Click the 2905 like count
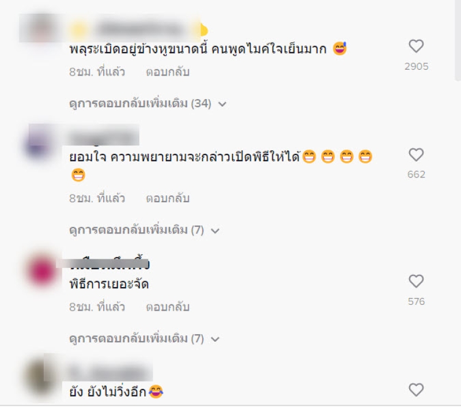Image resolution: width=461 pixels, height=408 pixels. click(416, 66)
